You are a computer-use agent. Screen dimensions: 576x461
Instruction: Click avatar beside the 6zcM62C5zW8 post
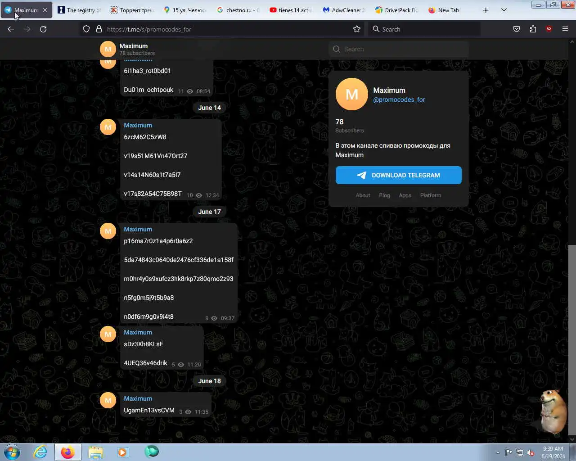pos(108,127)
